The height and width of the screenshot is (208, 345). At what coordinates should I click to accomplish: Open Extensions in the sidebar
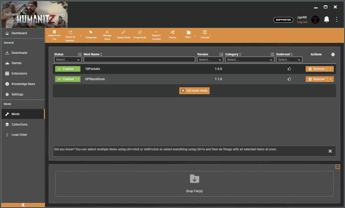coord(23,74)
